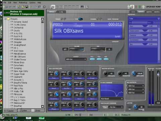
Task: Click the Tone controller knob
Action: 57,74
